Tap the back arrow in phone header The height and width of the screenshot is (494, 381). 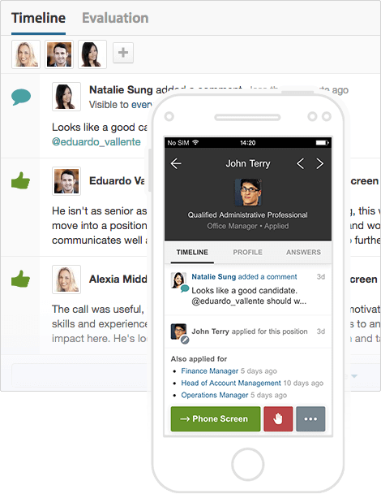pos(176,163)
